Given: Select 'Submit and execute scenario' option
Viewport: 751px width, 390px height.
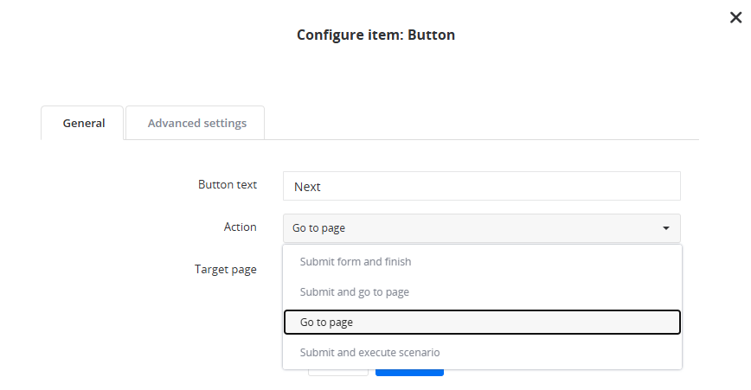Looking at the screenshot, I should pyautogui.click(x=370, y=353).
